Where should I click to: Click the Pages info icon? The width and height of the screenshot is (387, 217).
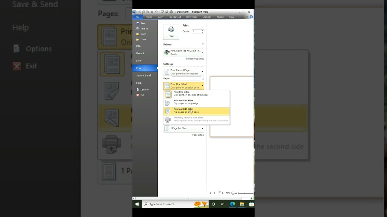tap(203, 79)
